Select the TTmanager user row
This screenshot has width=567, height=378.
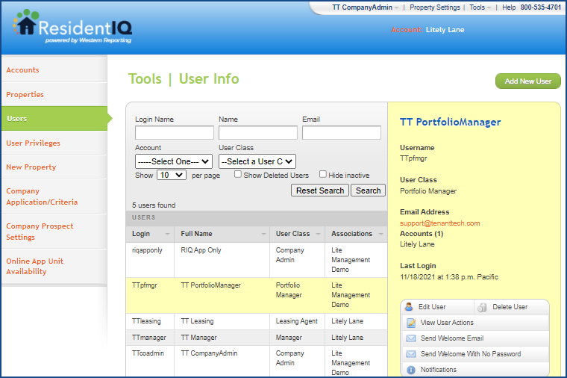(257, 338)
